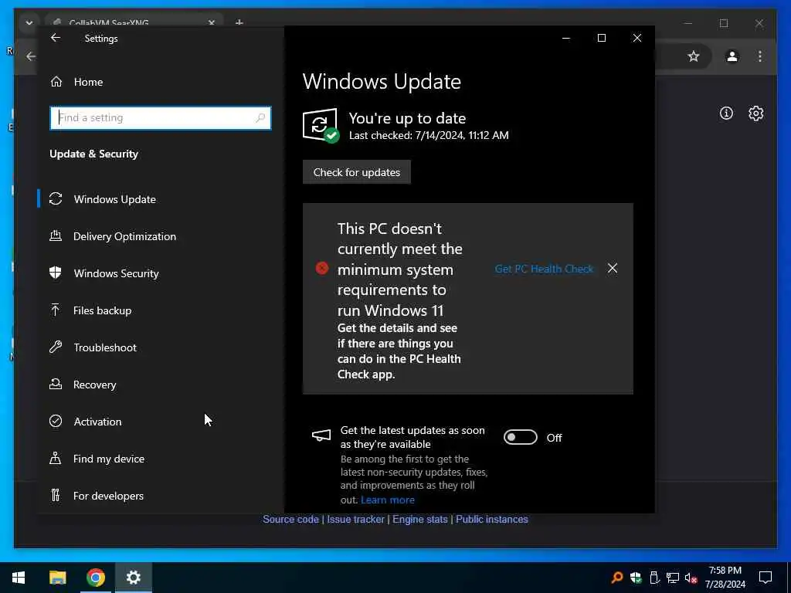This screenshot has width=791, height=593.
Task: Click the red error icon in notice
Action: click(x=322, y=268)
